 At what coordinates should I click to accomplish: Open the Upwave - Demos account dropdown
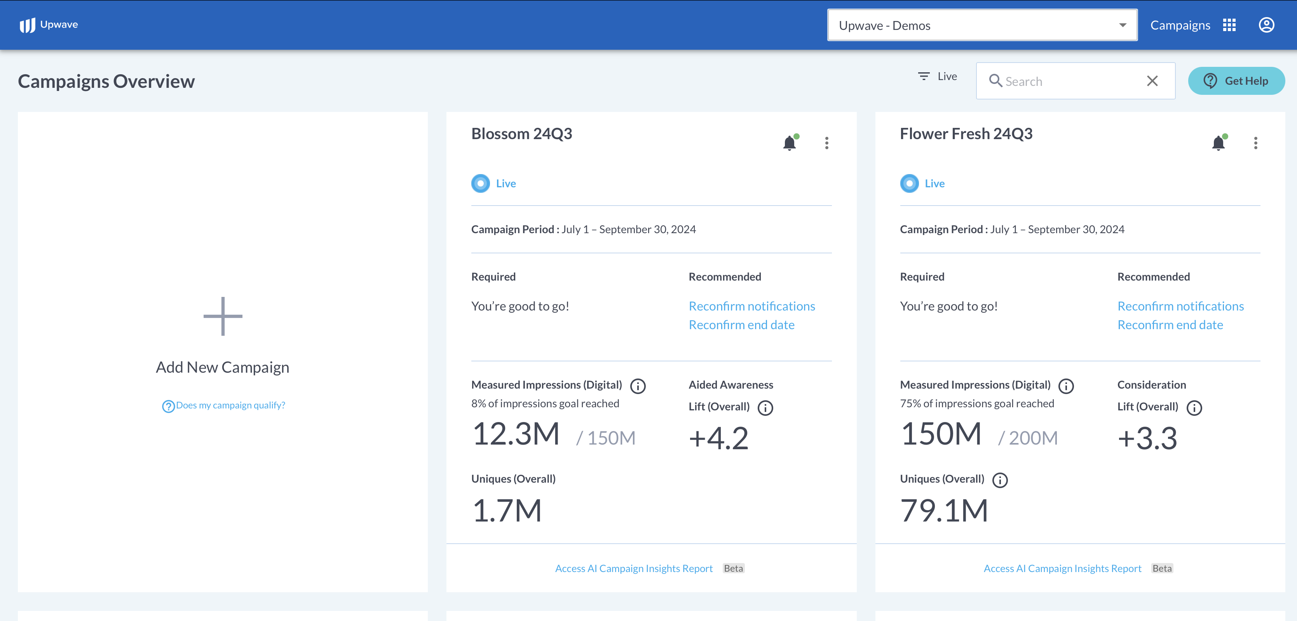pyautogui.click(x=982, y=25)
